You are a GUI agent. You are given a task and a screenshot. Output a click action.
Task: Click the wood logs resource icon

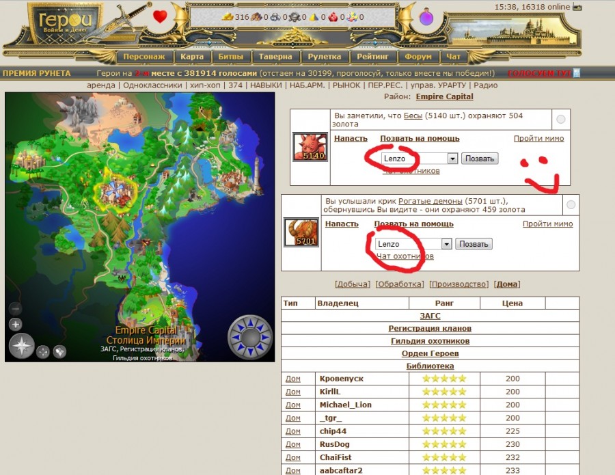tap(256, 17)
